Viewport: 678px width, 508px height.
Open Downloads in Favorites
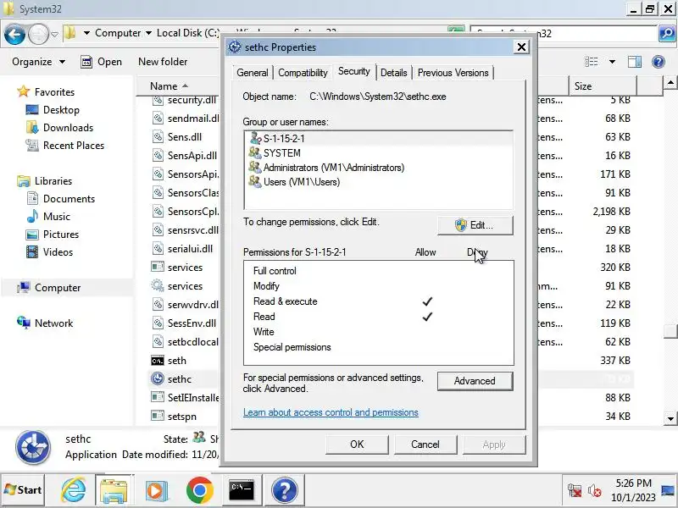click(x=68, y=128)
